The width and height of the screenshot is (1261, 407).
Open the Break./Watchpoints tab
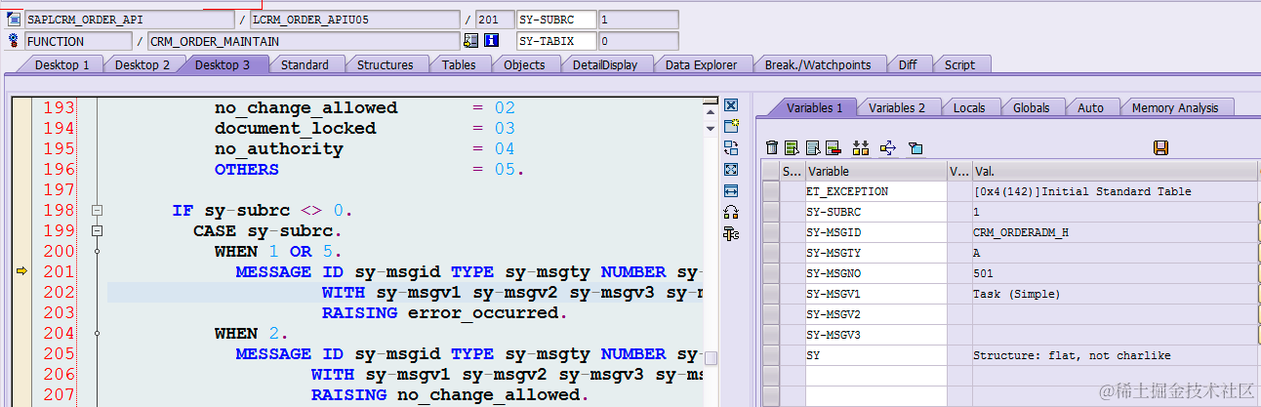point(818,64)
